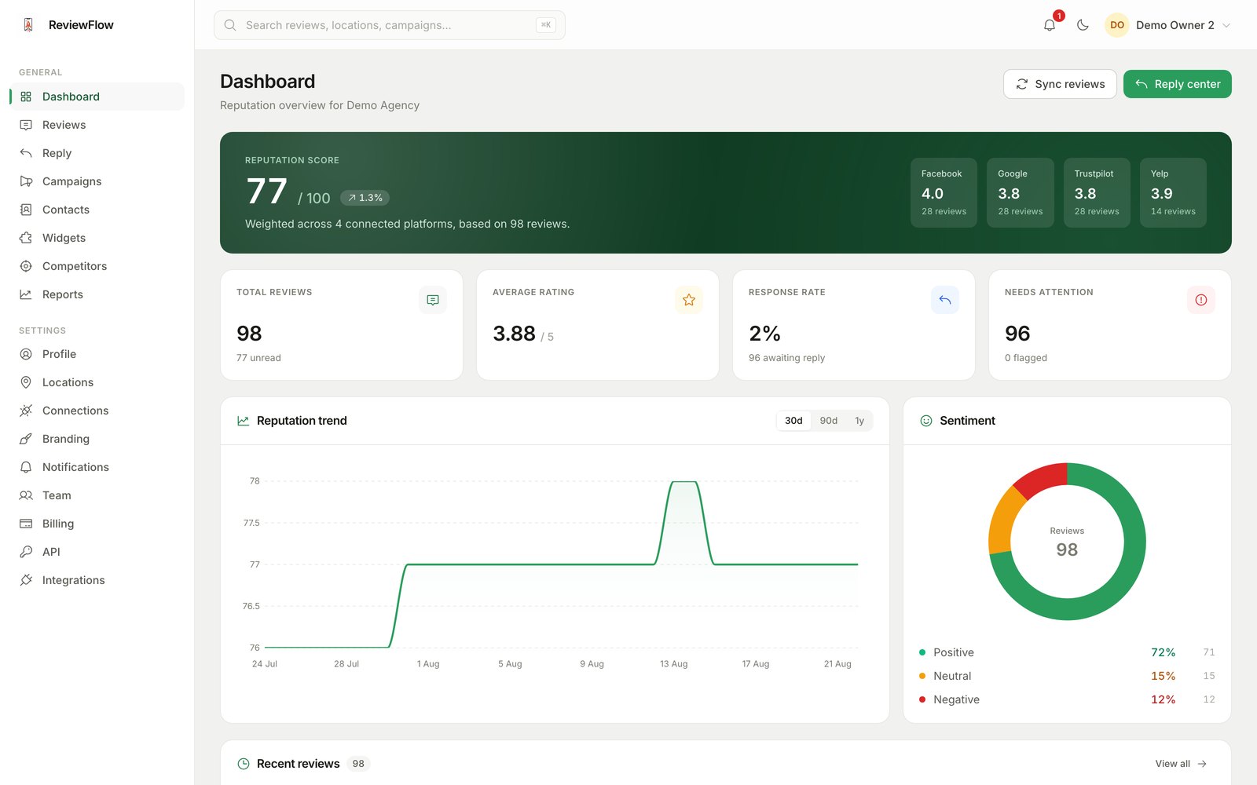This screenshot has height=785, width=1257.
Task: Click the Positive legend row
Action: pyautogui.click(x=1067, y=652)
